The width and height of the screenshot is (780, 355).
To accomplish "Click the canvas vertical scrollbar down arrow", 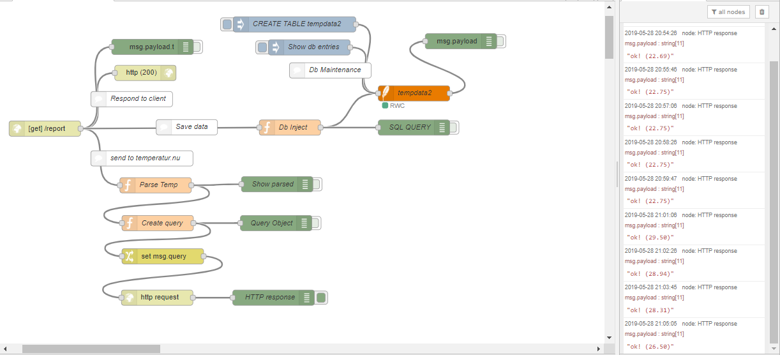I will [609, 337].
